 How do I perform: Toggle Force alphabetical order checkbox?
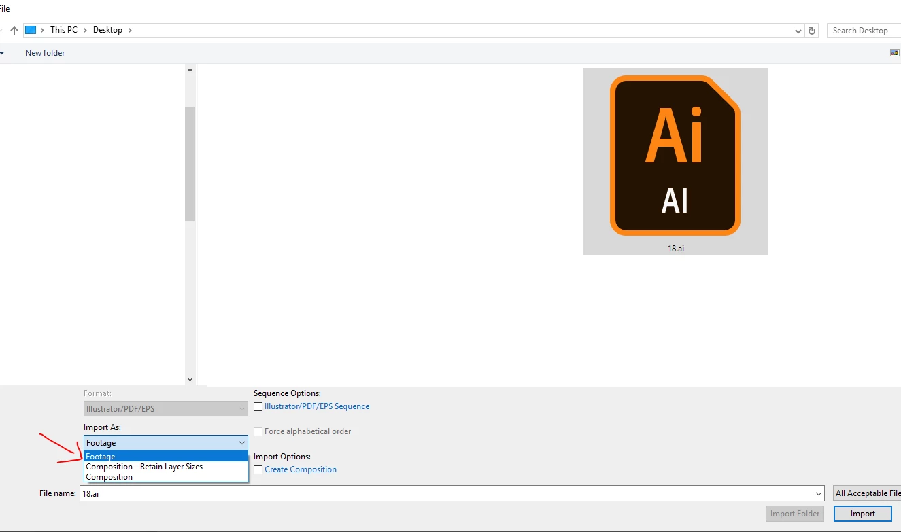[258, 431]
